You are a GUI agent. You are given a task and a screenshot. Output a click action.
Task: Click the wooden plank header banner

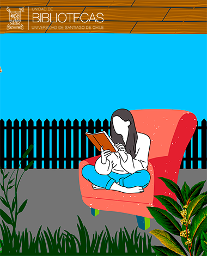point(103,17)
